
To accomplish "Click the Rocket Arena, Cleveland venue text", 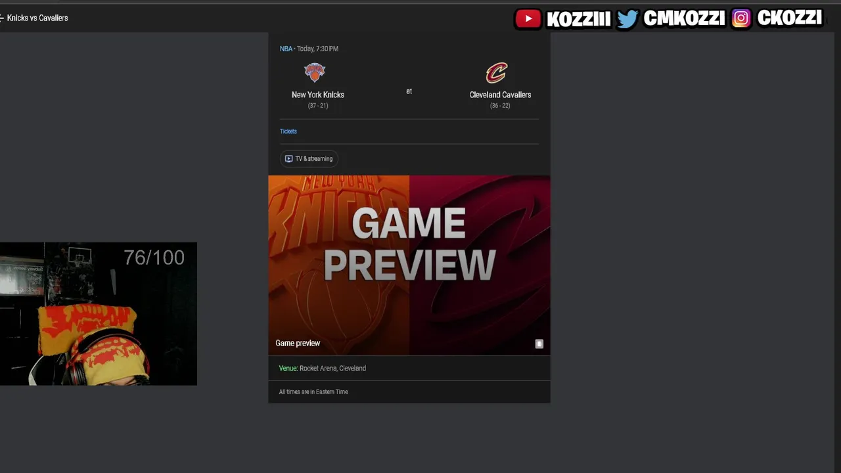I will tap(332, 369).
